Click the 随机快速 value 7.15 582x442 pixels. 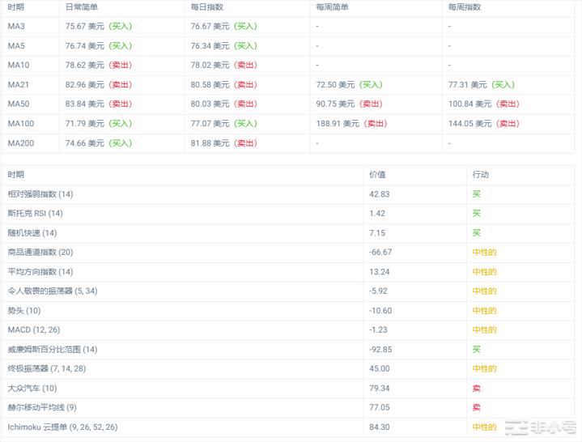click(x=377, y=233)
